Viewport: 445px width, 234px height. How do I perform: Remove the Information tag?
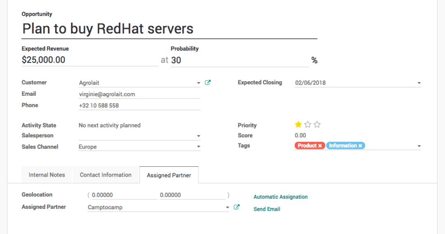360,146
